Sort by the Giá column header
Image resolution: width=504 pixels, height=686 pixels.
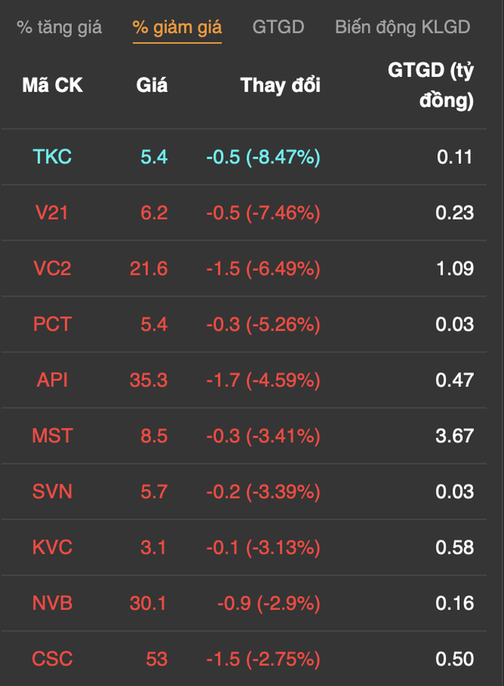click(x=152, y=85)
